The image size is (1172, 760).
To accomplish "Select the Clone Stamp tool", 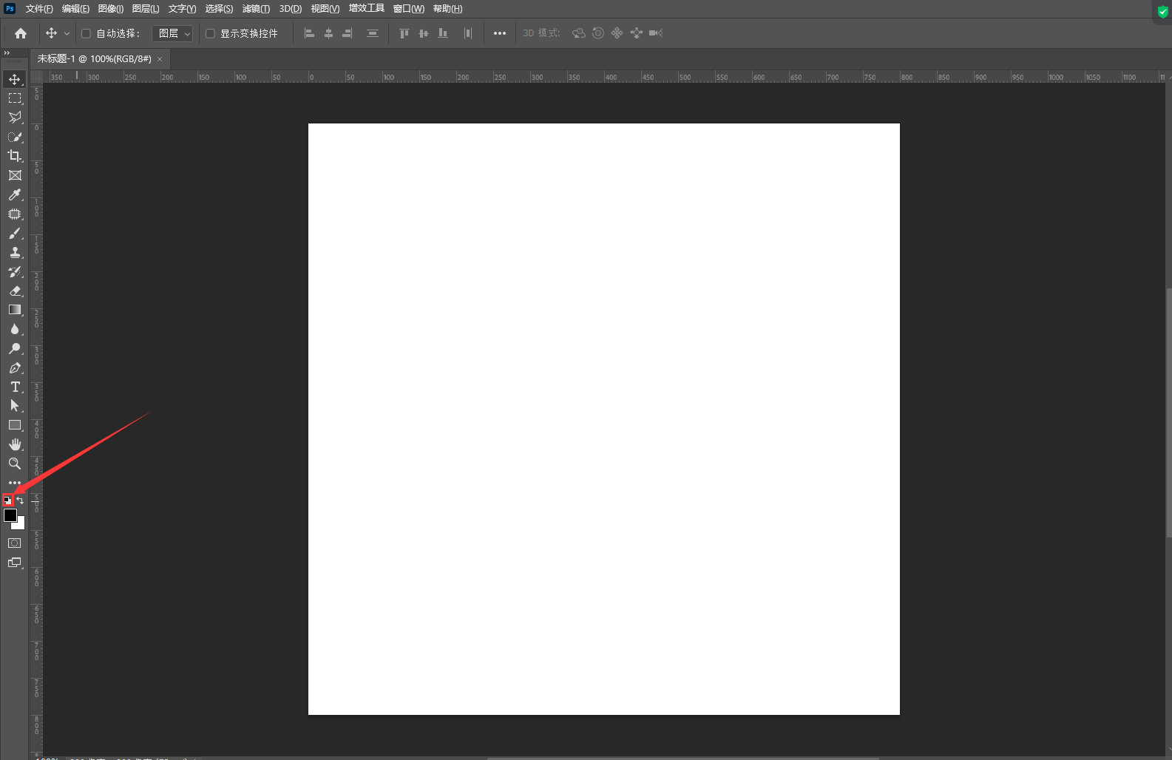I will pyautogui.click(x=15, y=252).
